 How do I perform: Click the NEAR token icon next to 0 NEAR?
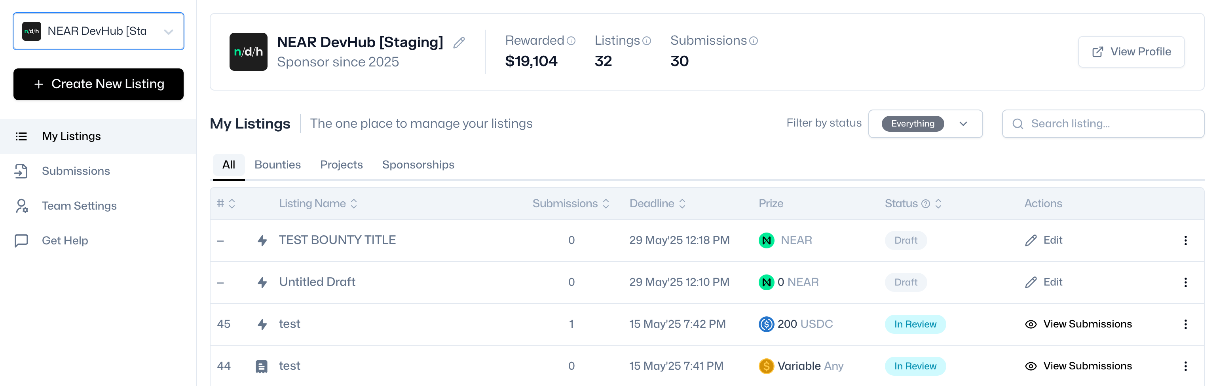(766, 282)
